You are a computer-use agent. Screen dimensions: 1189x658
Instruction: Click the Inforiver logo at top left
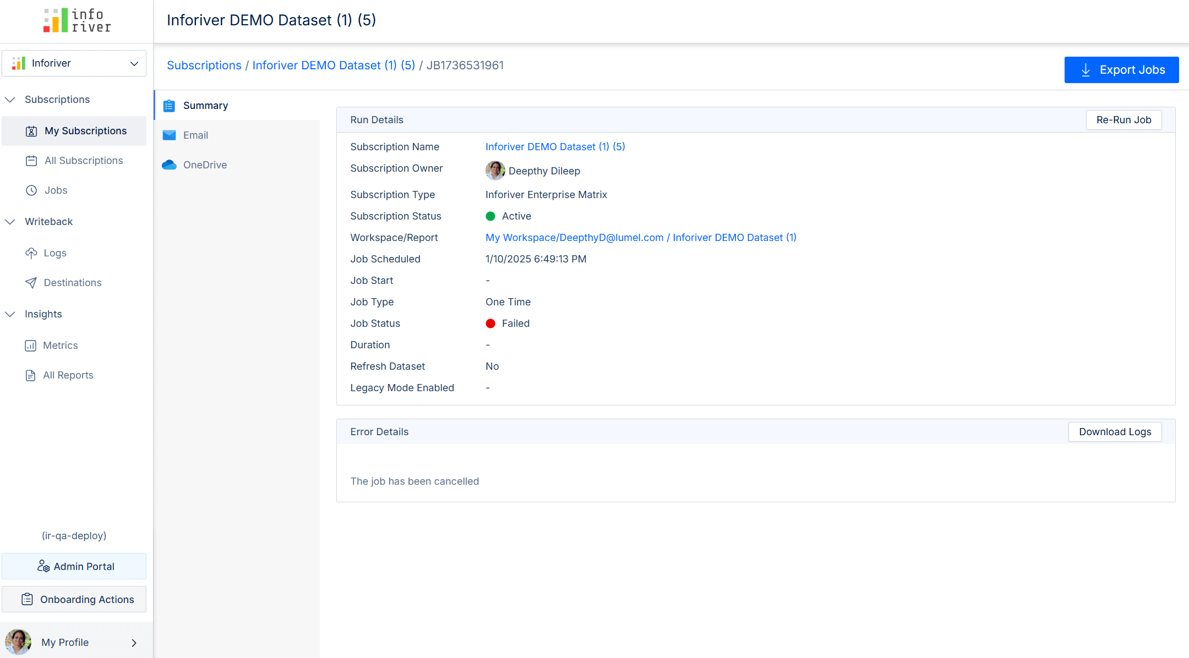(77, 20)
